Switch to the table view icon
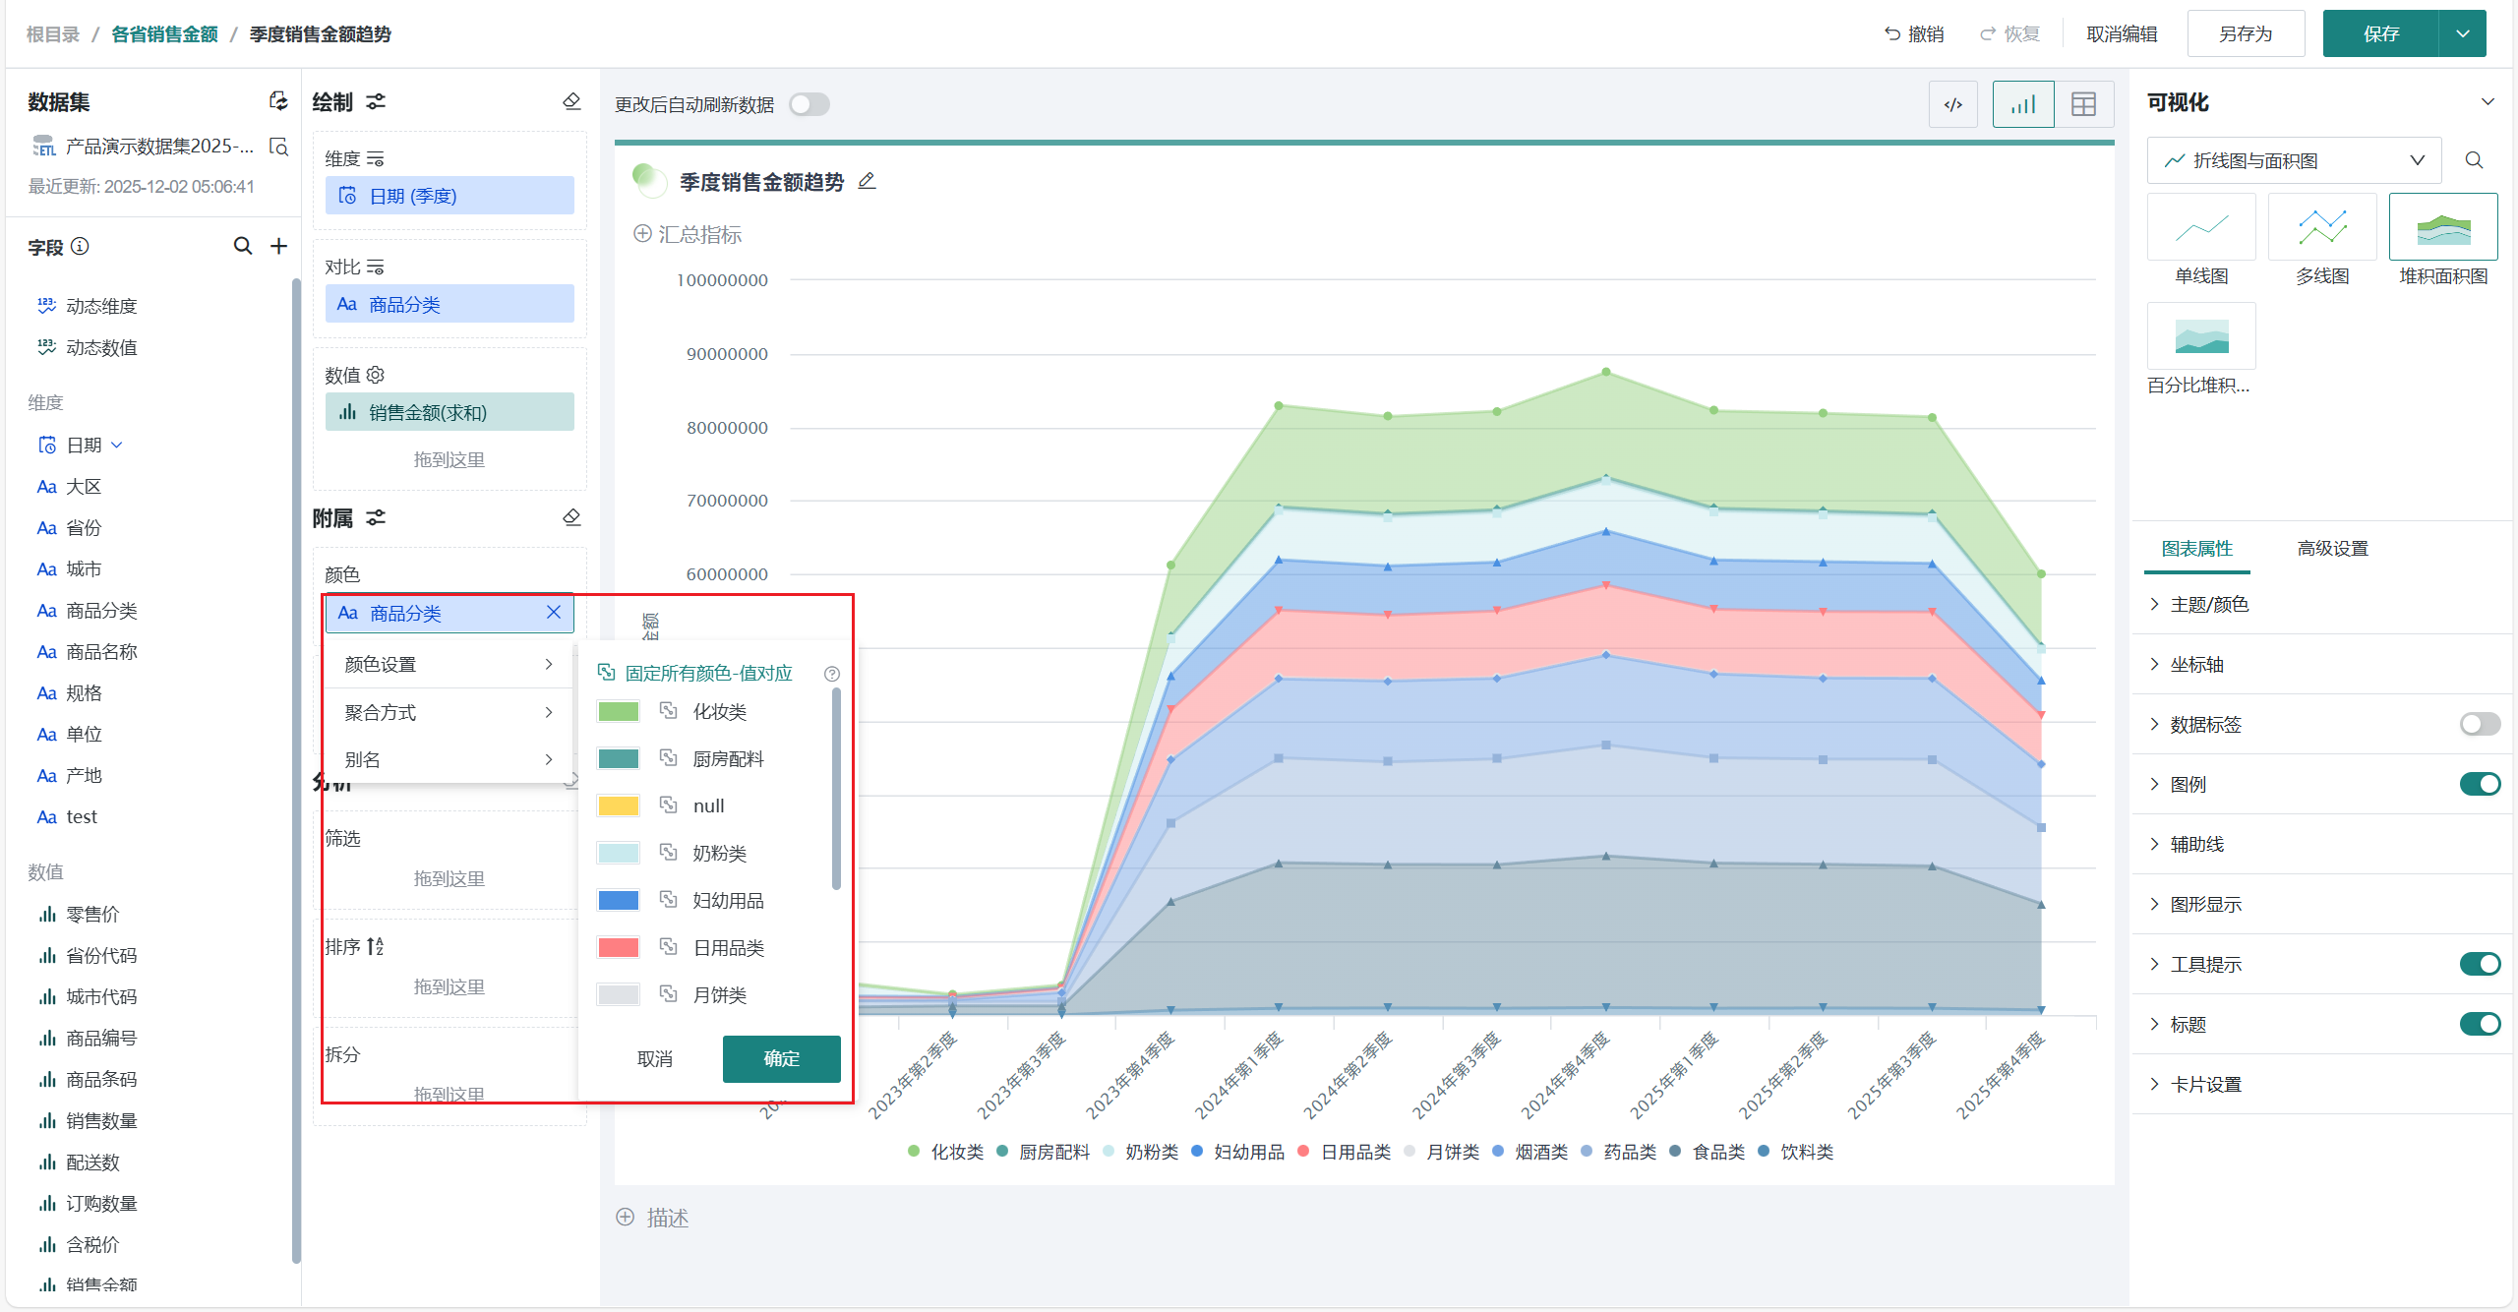Screen dimensions: 2518x1312 point(2083,104)
